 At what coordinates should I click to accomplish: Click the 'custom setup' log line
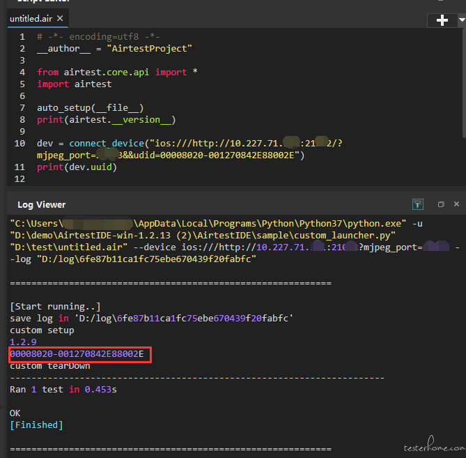42,330
